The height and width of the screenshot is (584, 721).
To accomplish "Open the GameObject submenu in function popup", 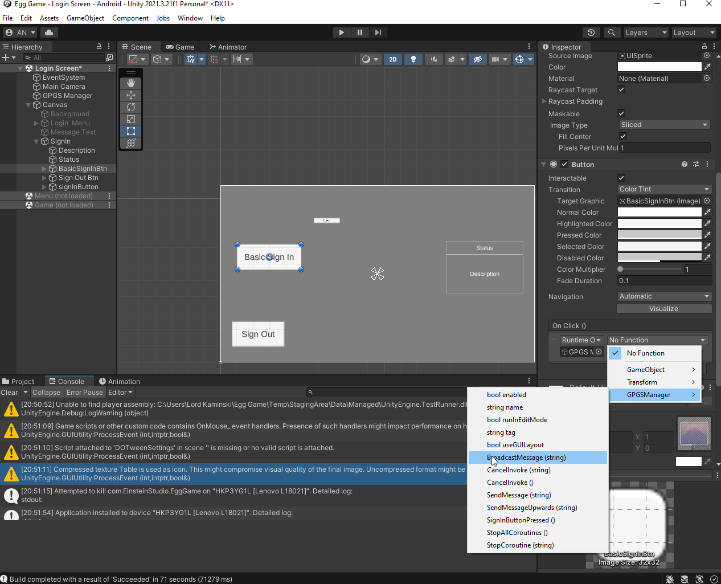I will click(x=654, y=370).
